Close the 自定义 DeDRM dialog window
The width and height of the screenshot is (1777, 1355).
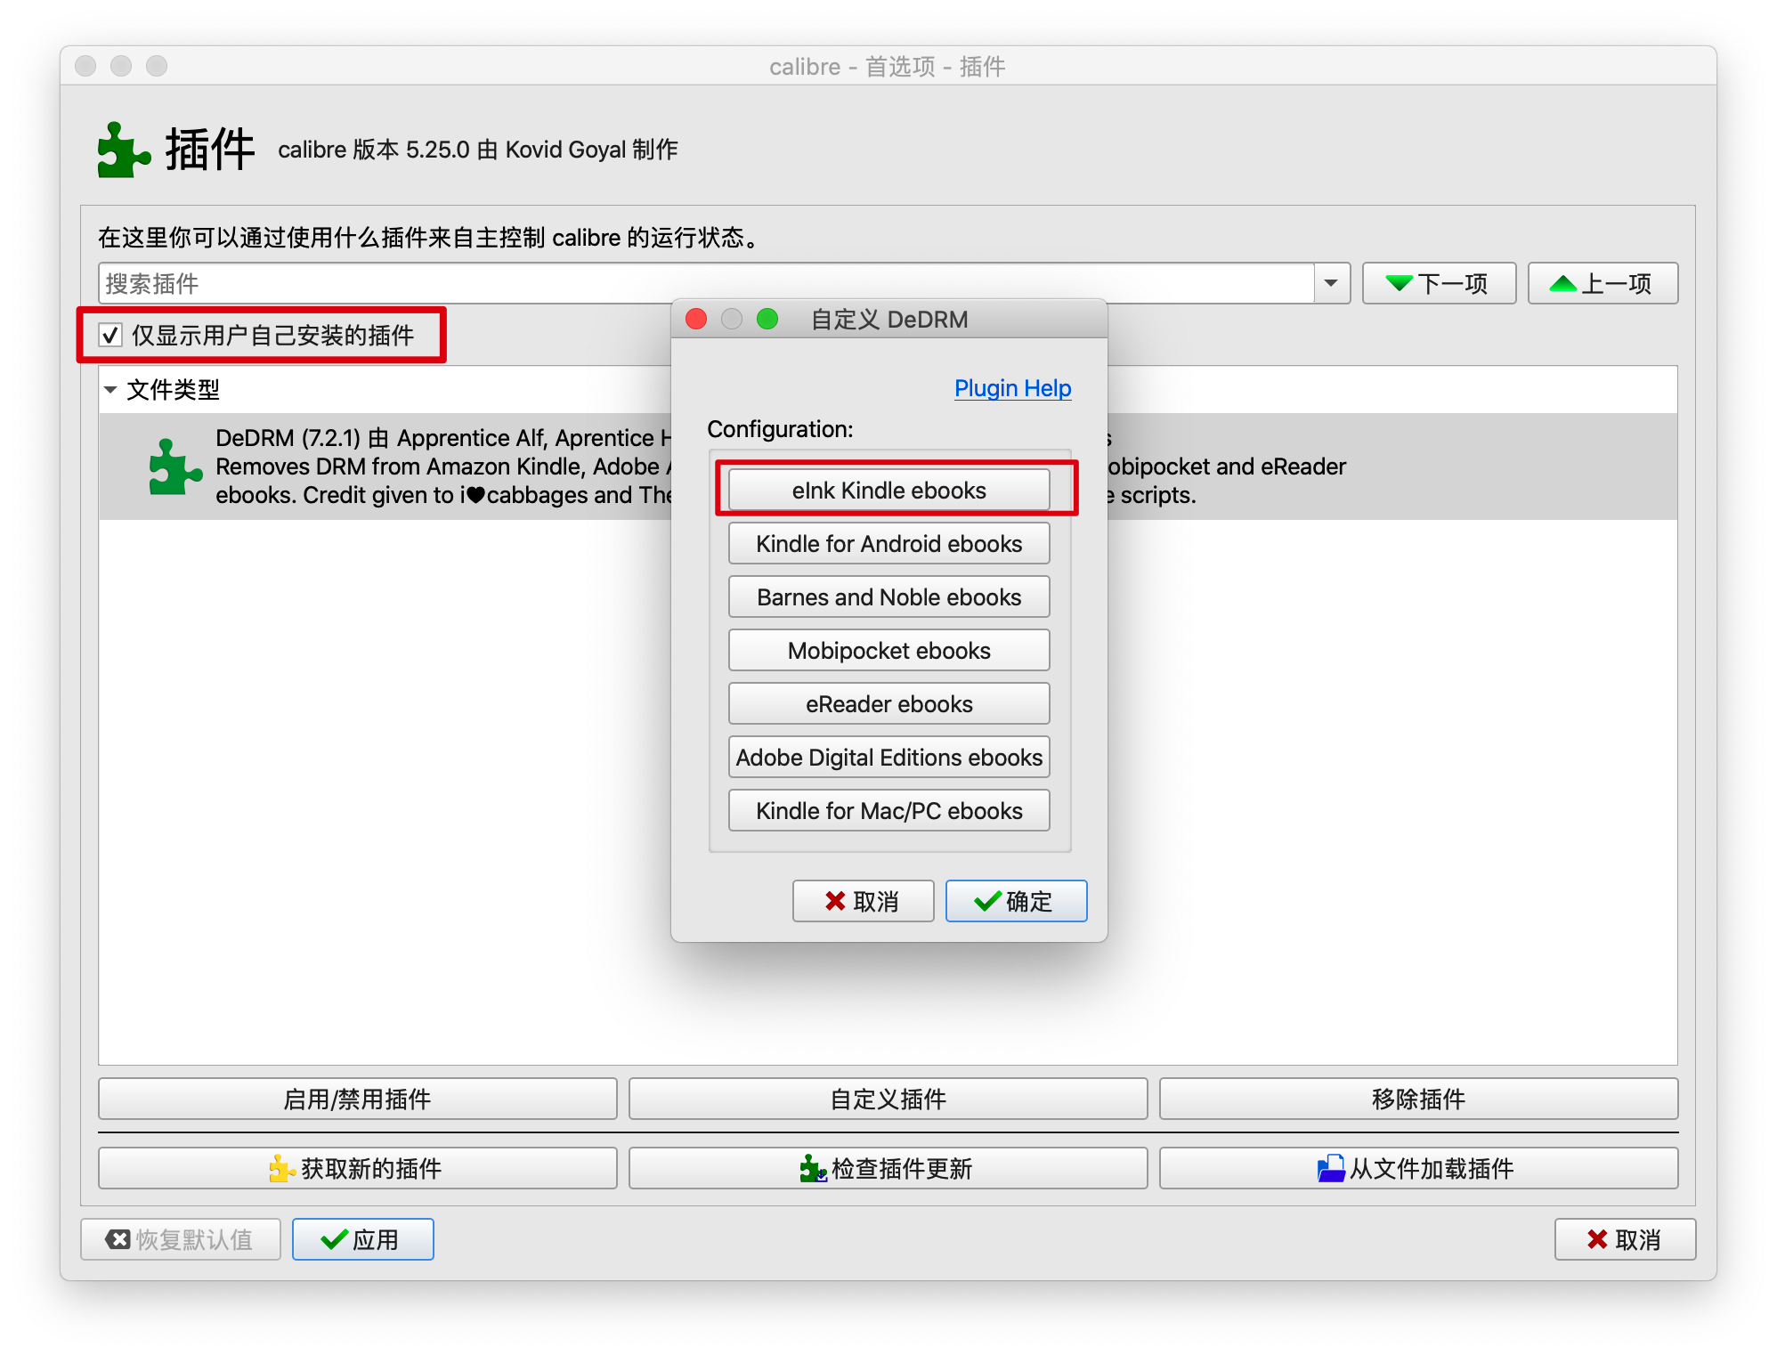[x=696, y=319]
